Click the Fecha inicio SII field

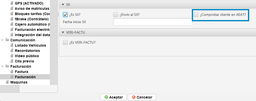click(153, 22)
